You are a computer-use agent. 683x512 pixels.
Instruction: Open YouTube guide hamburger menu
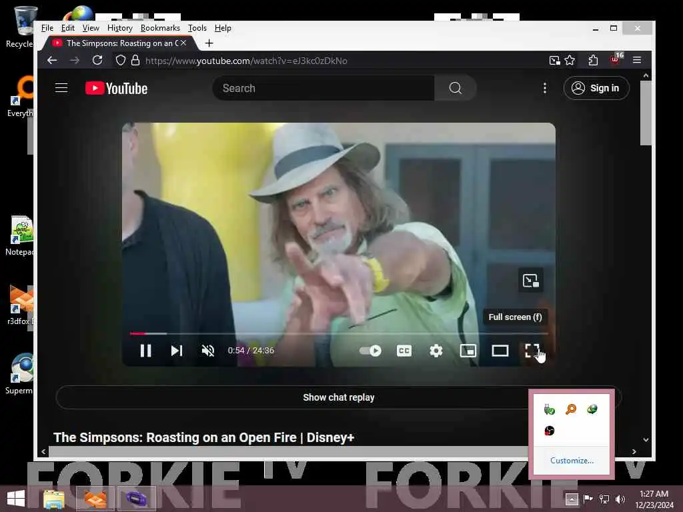pos(61,88)
